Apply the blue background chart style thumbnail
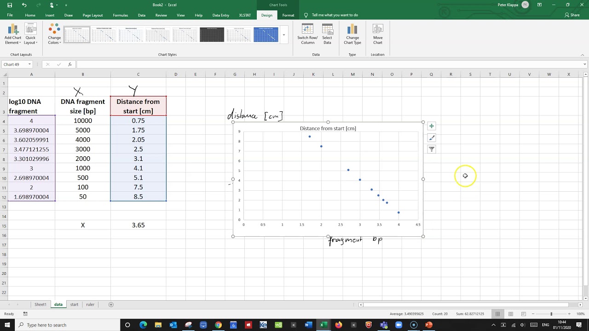The image size is (589, 331). (266, 35)
